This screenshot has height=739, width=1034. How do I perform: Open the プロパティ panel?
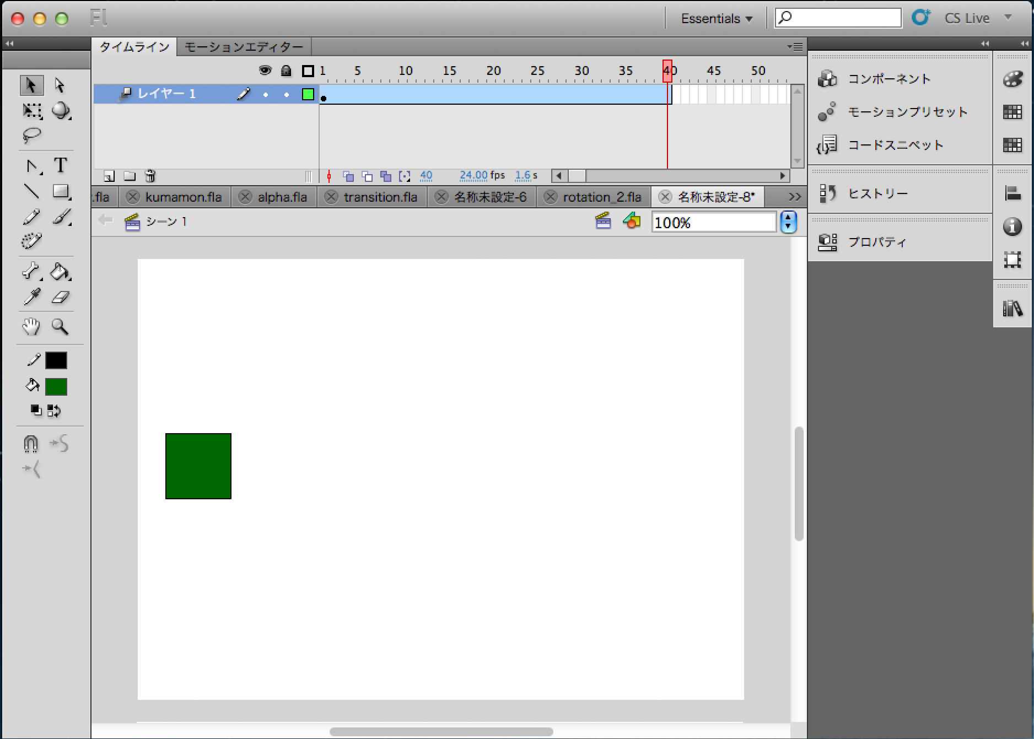(x=876, y=242)
